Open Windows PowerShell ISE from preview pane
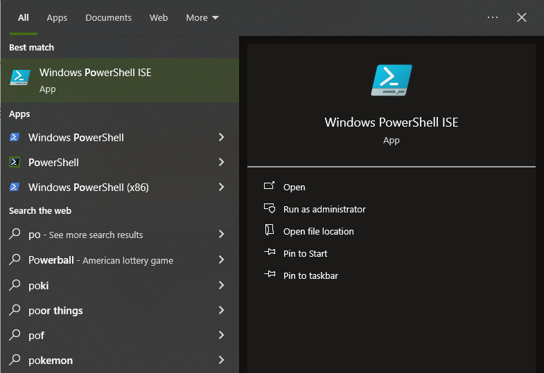Viewport: 544px width, 373px height. click(x=295, y=188)
